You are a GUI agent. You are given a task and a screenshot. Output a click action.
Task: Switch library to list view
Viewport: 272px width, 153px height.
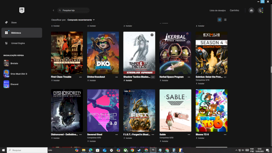pos(225,20)
